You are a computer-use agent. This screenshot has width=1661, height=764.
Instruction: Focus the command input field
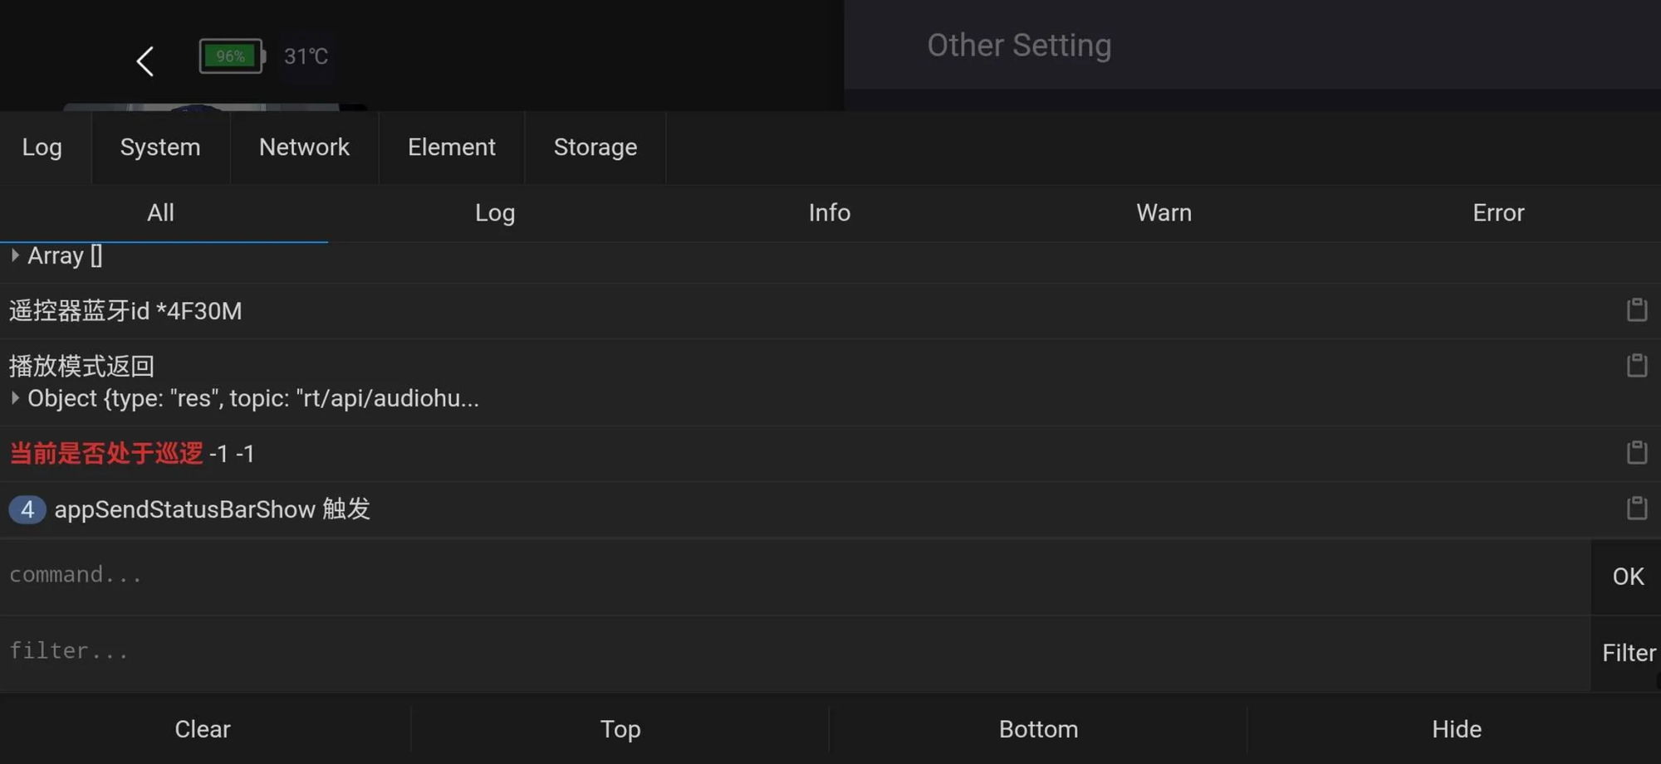pos(789,576)
